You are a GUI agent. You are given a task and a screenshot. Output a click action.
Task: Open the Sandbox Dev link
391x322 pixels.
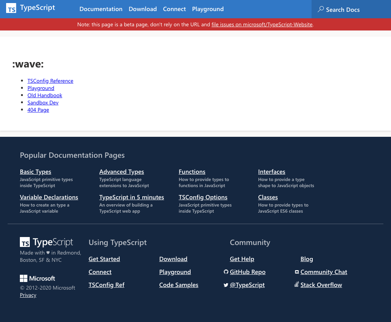point(43,103)
